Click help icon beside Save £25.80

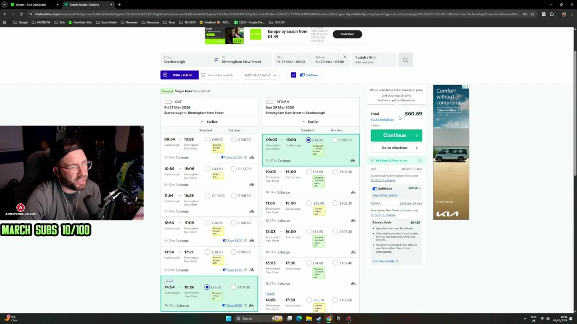245,157
